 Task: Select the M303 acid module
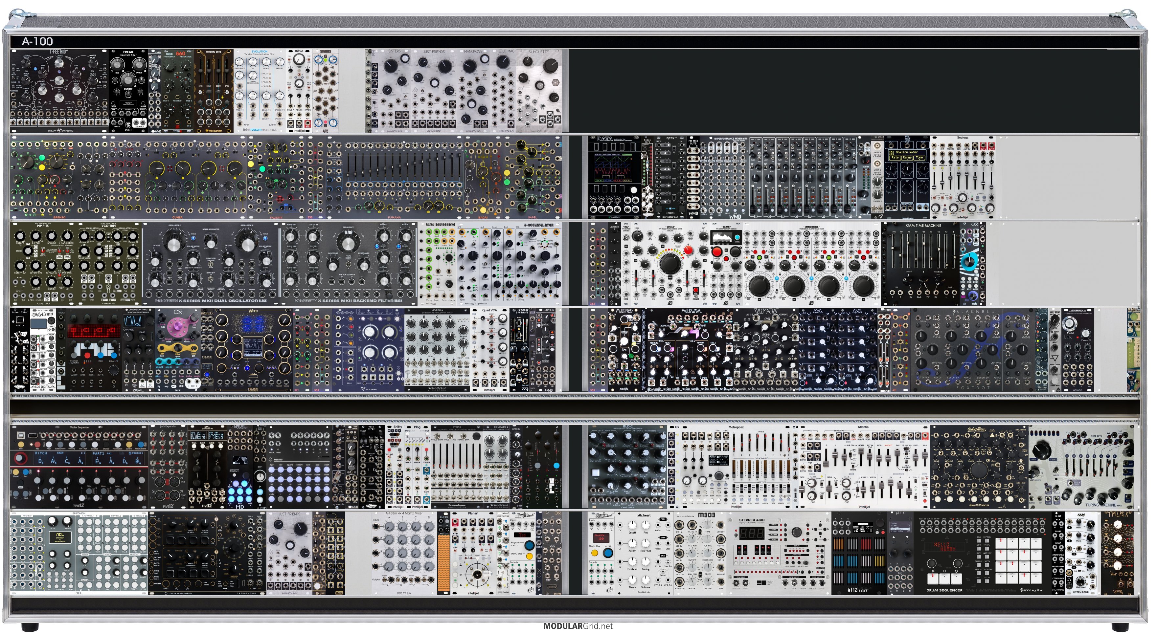tap(699, 553)
